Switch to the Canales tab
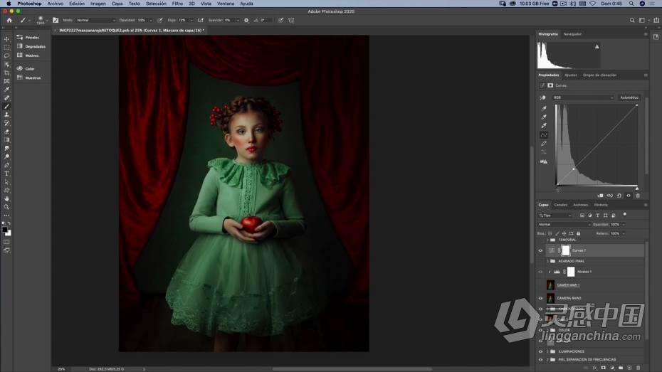 coord(561,205)
